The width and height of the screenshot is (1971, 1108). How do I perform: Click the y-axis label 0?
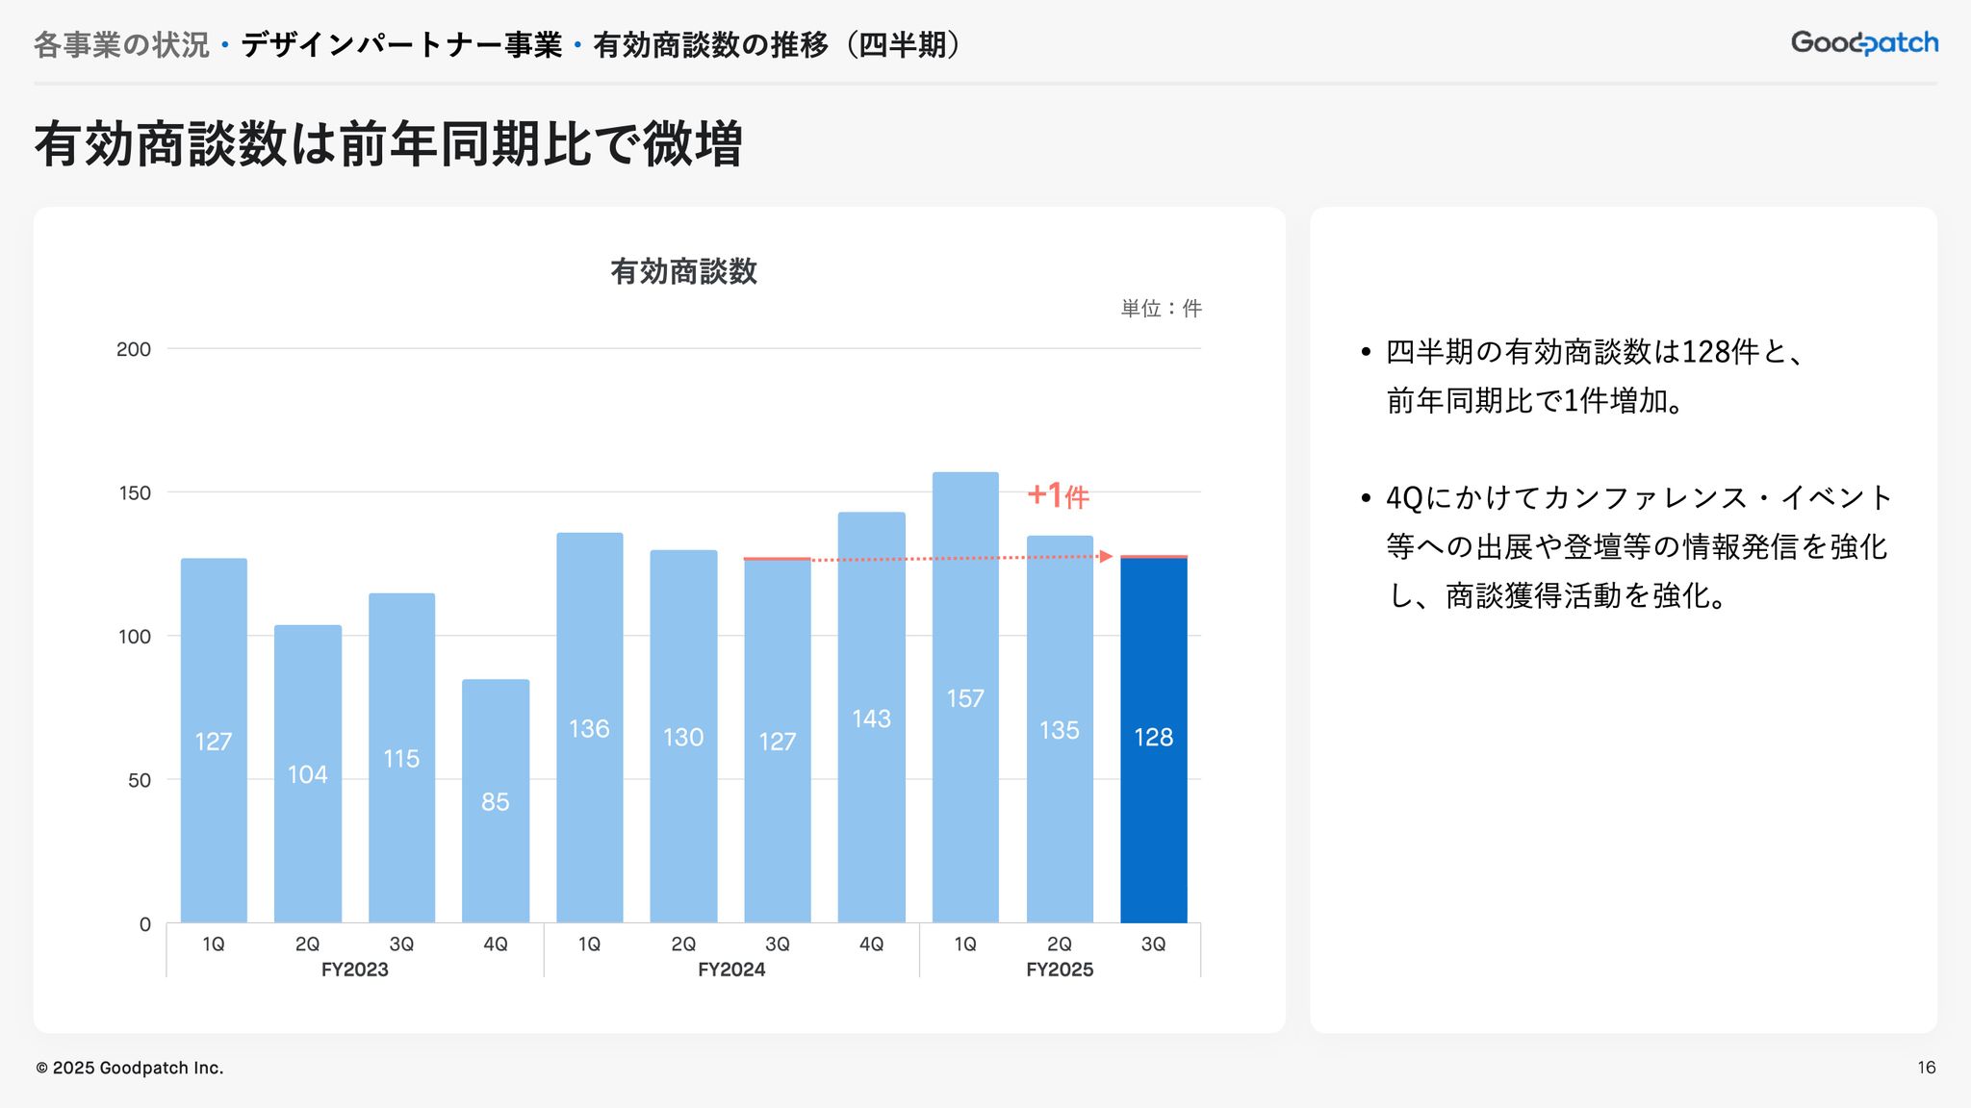[x=145, y=924]
